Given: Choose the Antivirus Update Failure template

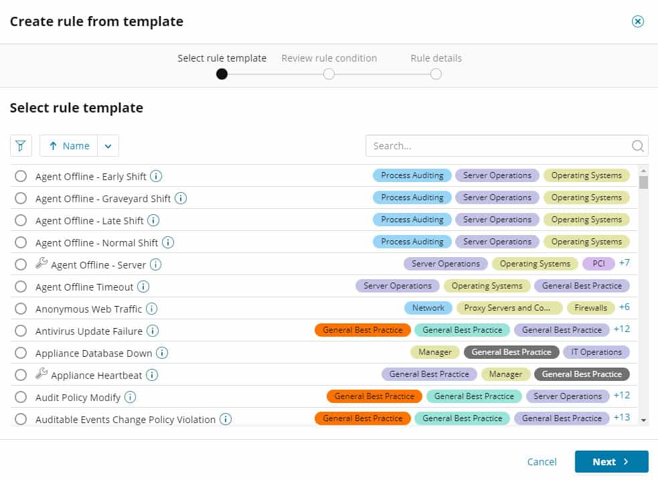Looking at the screenshot, I should coord(21,331).
